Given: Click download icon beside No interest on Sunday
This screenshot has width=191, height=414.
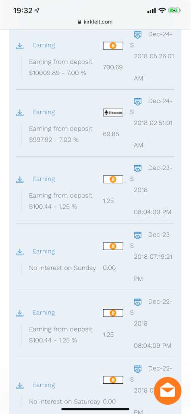Looking at the screenshot, I should click(x=20, y=251).
